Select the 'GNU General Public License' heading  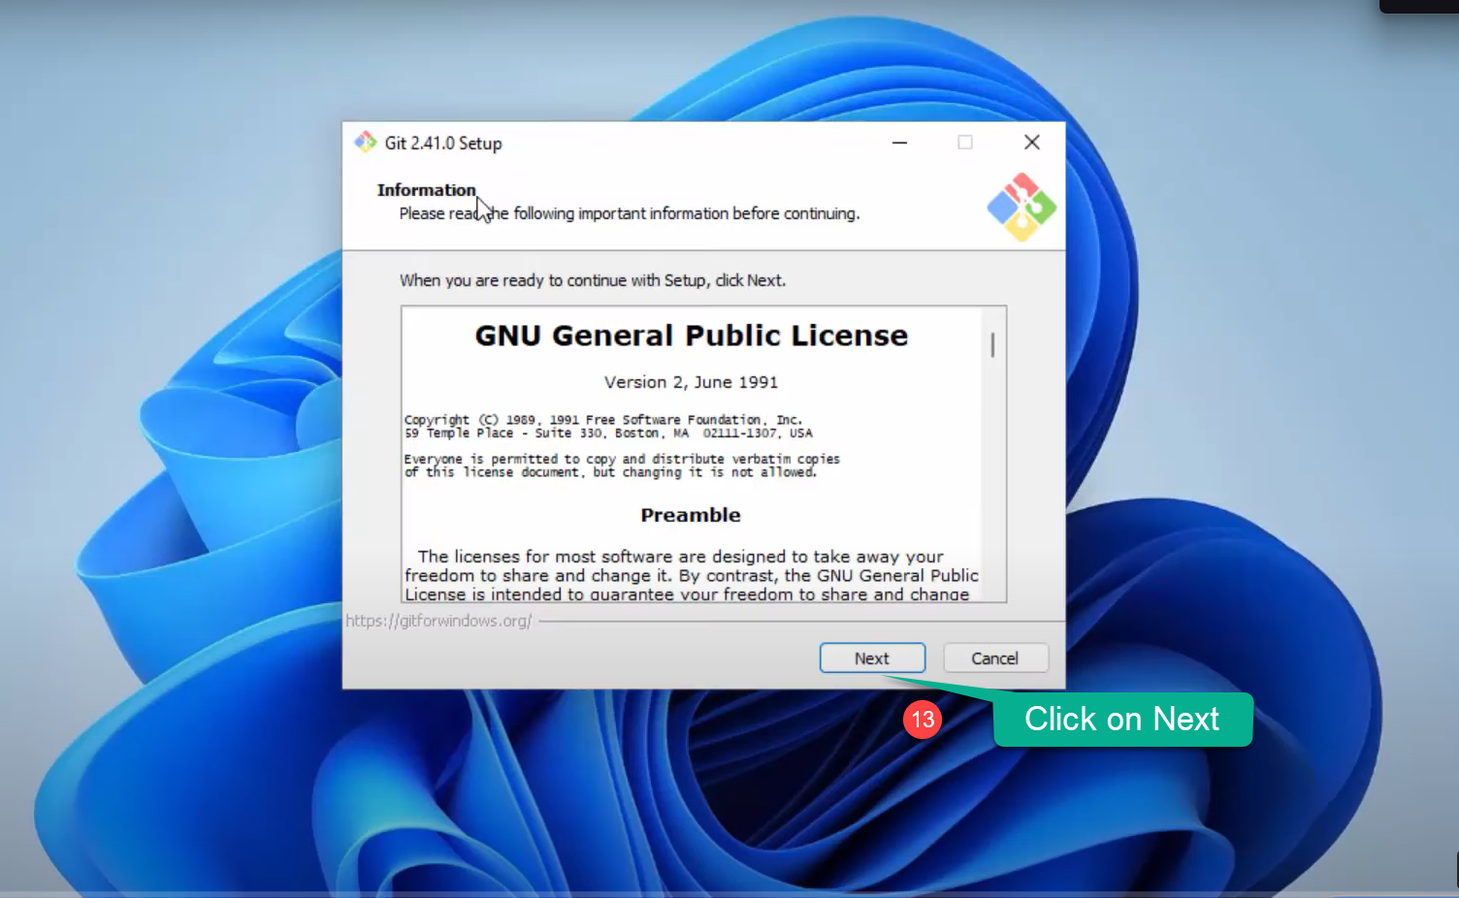(x=691, y=335)
